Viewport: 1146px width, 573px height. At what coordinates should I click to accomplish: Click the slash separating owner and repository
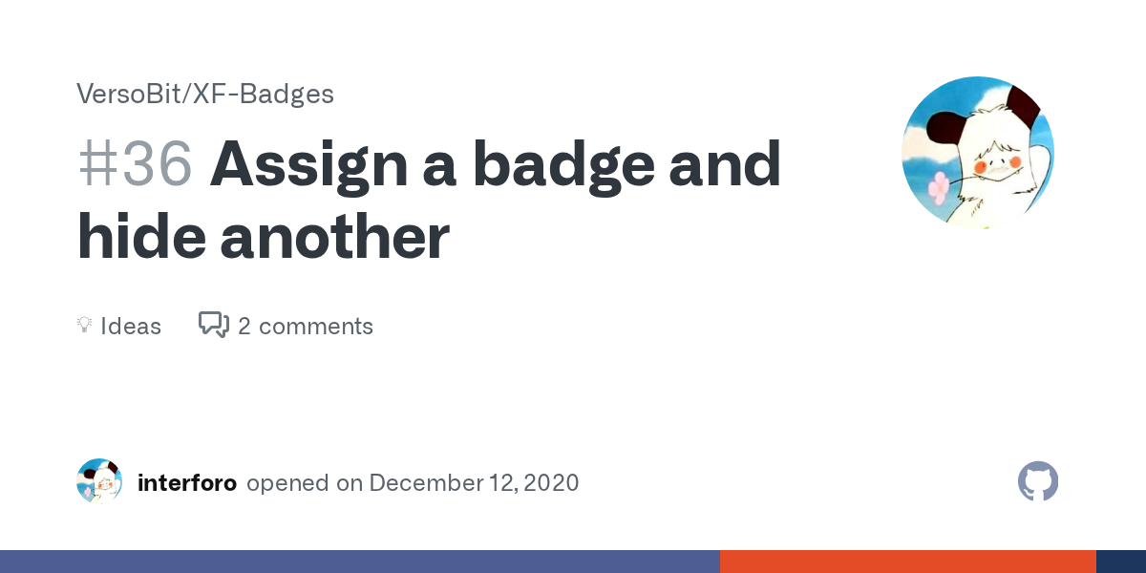point(190,95)
